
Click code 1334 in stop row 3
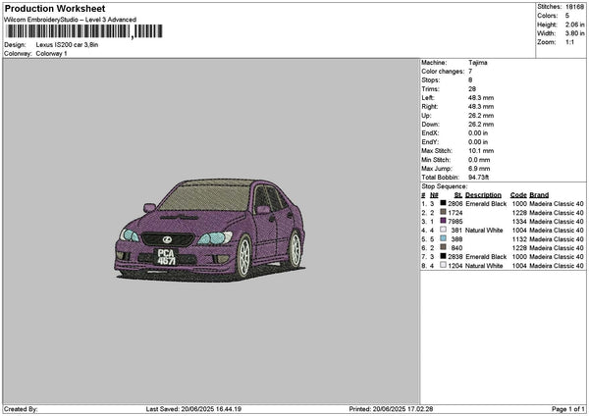tap(519, 222)
